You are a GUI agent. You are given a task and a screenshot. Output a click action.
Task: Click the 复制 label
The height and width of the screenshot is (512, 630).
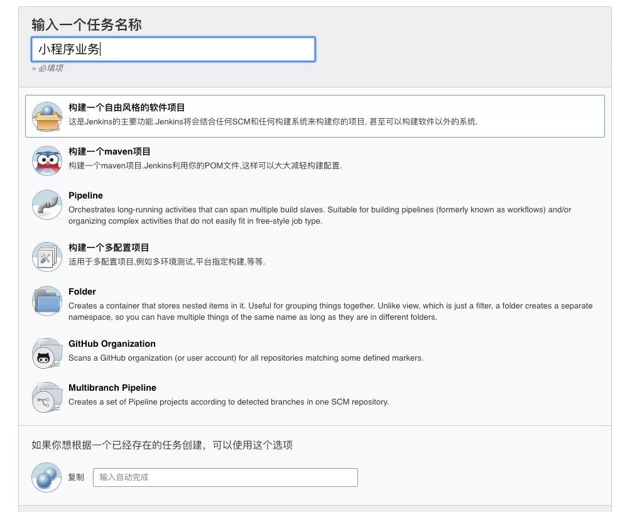(x=76, y=477)
